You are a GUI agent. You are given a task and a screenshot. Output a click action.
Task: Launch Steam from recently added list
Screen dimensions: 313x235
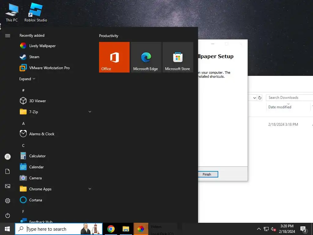click(56, 57)
